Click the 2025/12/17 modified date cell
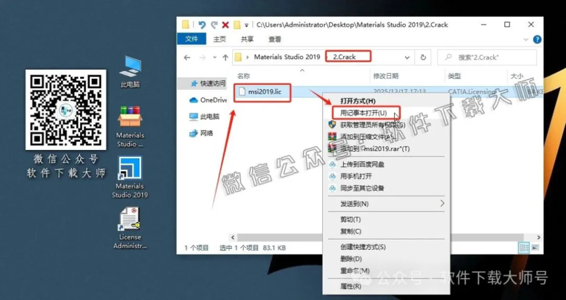 click(x=400, y=92)
